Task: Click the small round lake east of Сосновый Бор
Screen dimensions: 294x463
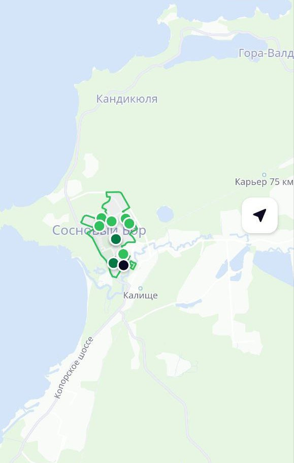Action: (x=165, y=214)
